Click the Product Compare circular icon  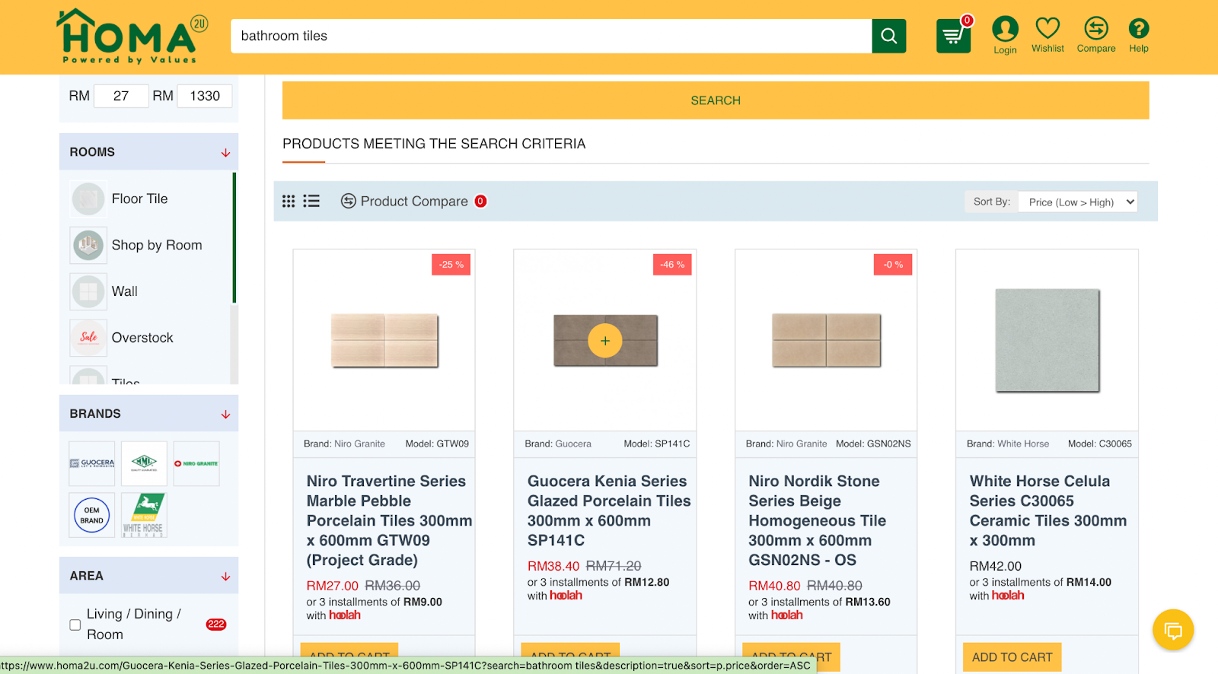pyautogui.click(x=349, y=201)
